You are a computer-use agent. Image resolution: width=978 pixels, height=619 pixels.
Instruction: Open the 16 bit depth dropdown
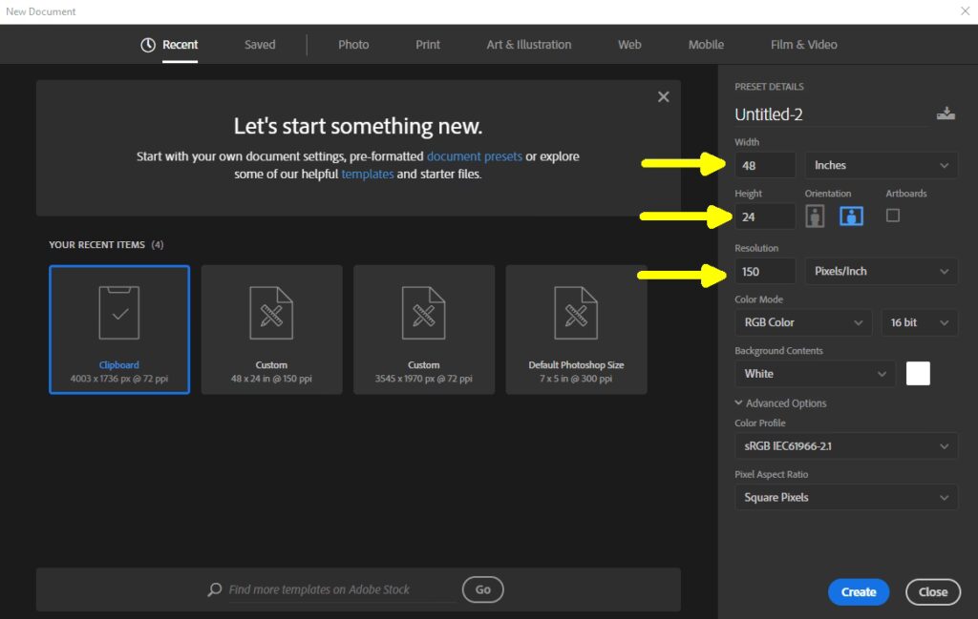(919, 322)
